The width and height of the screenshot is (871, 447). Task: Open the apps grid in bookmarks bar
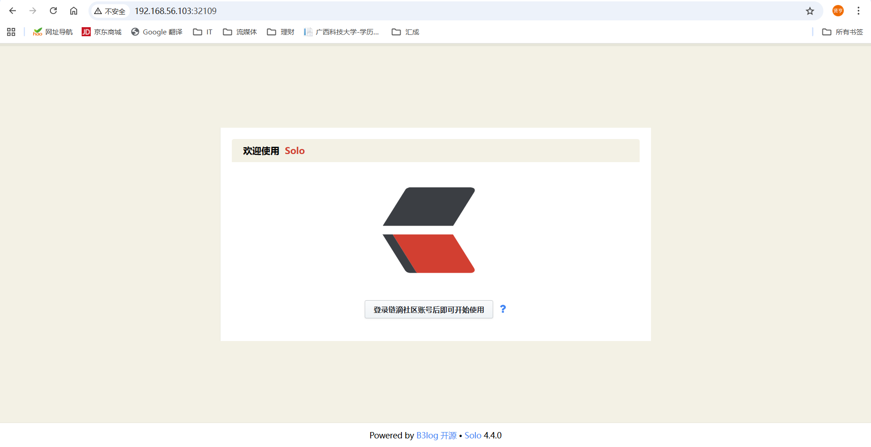tap(11, 32)
